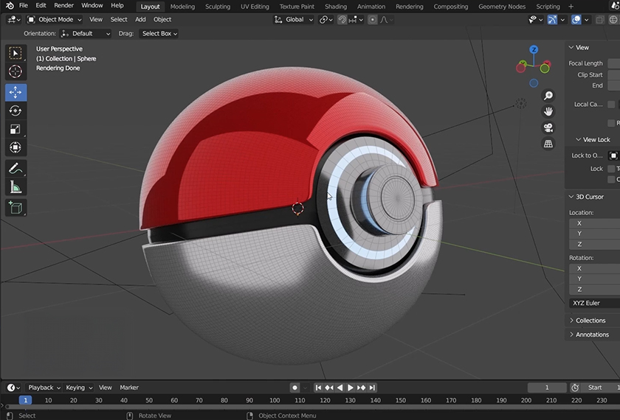Select the Select Box tool
Screen dimensions: 620x420
coord(15,53)
